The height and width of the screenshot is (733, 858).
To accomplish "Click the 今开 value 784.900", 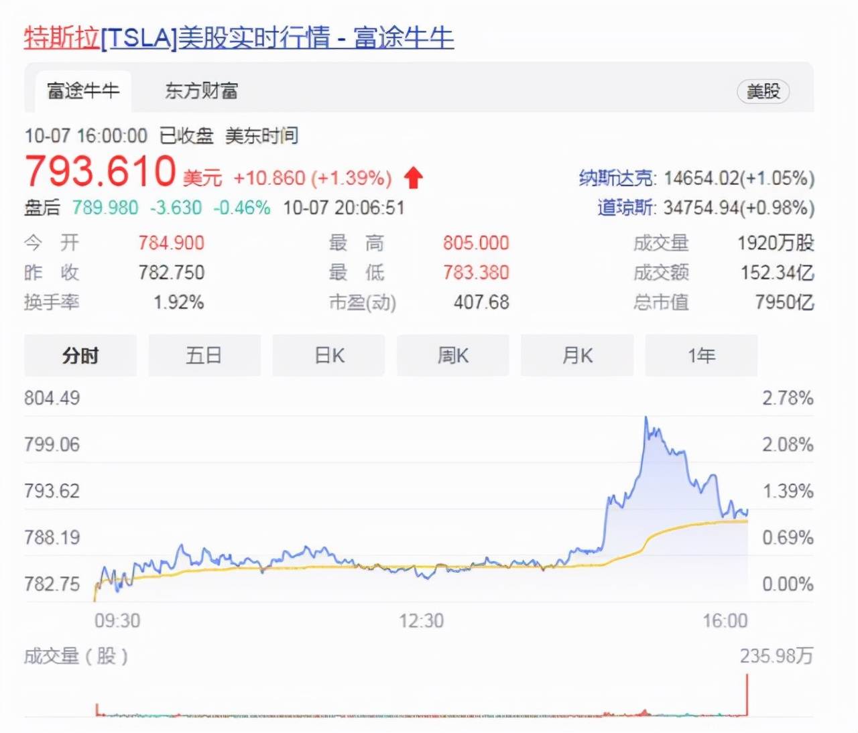I will pyautogui.click(x=172, y=243).
